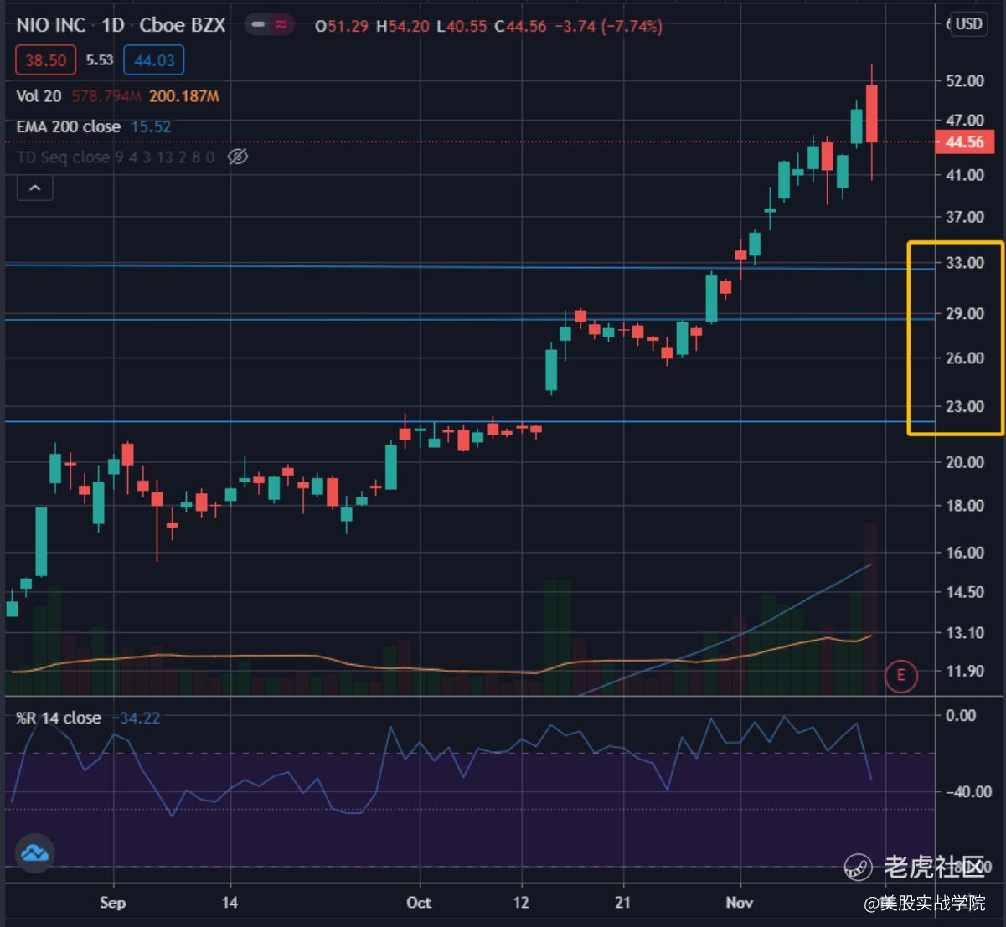
Task: Click the 23.00 price axis label
Action: pos(964,407)
